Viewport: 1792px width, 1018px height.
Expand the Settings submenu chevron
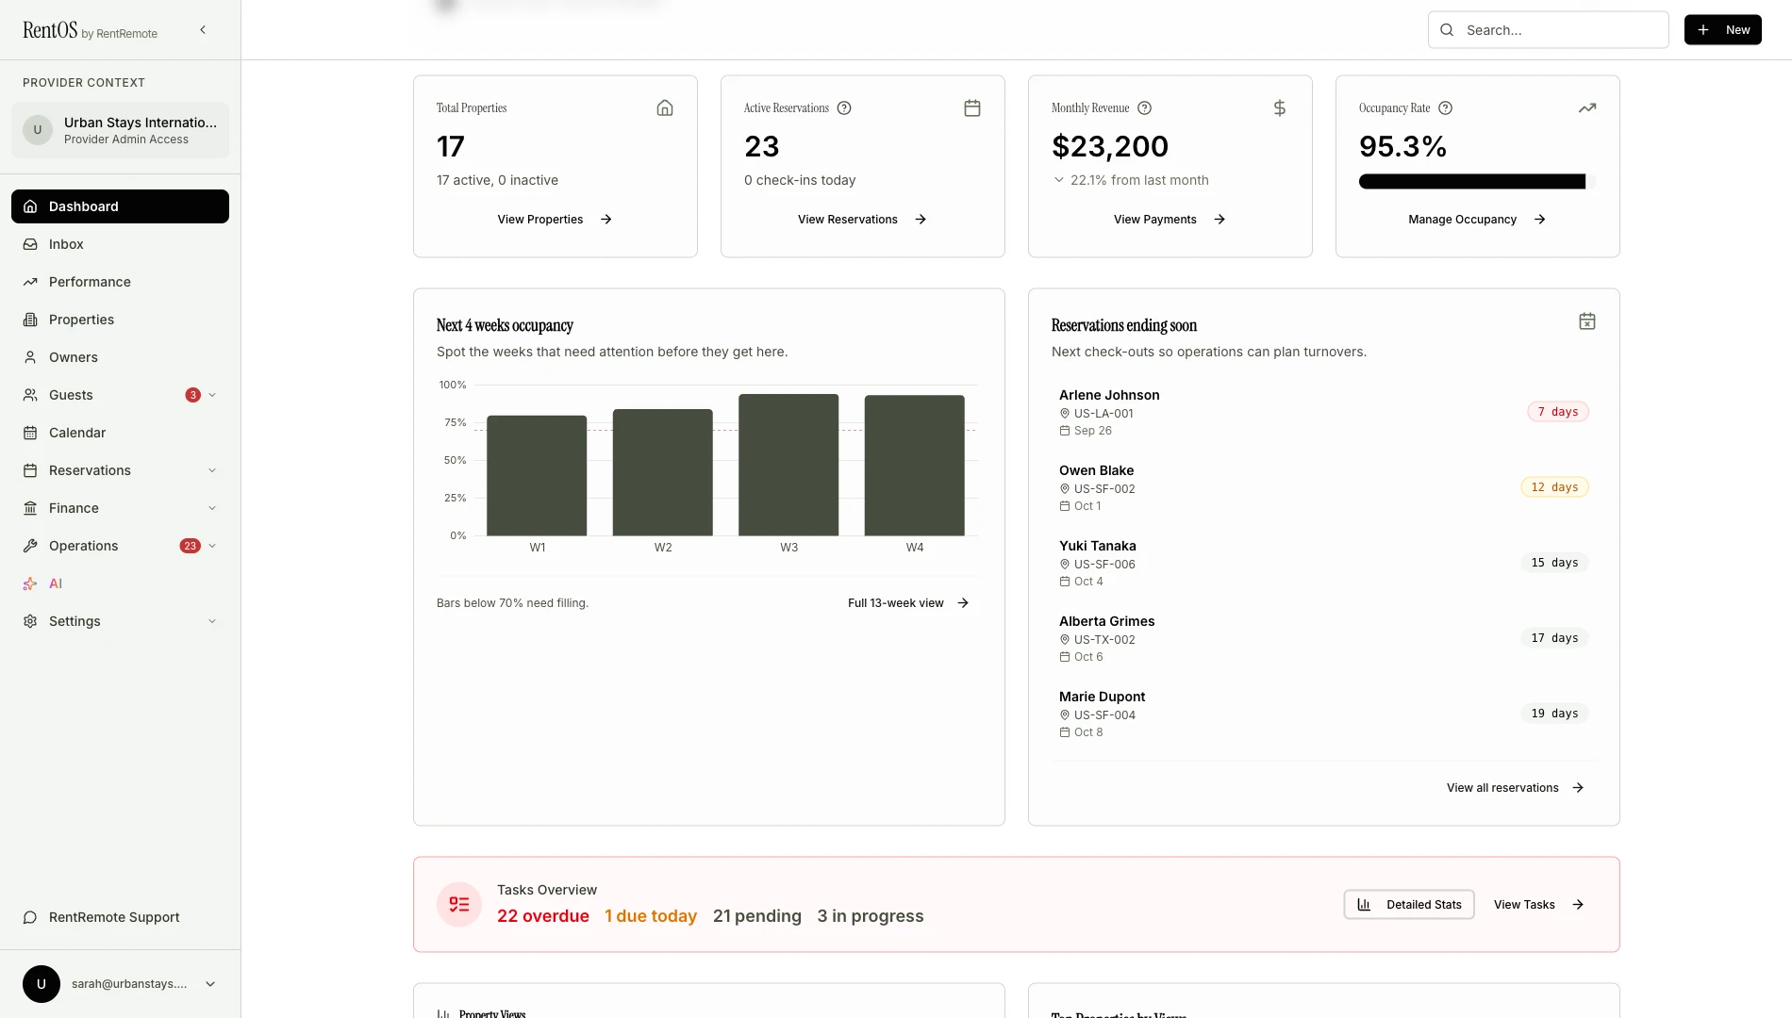point(212,621)
